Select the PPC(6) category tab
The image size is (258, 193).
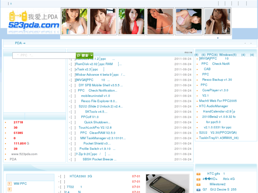pos(212,55)
